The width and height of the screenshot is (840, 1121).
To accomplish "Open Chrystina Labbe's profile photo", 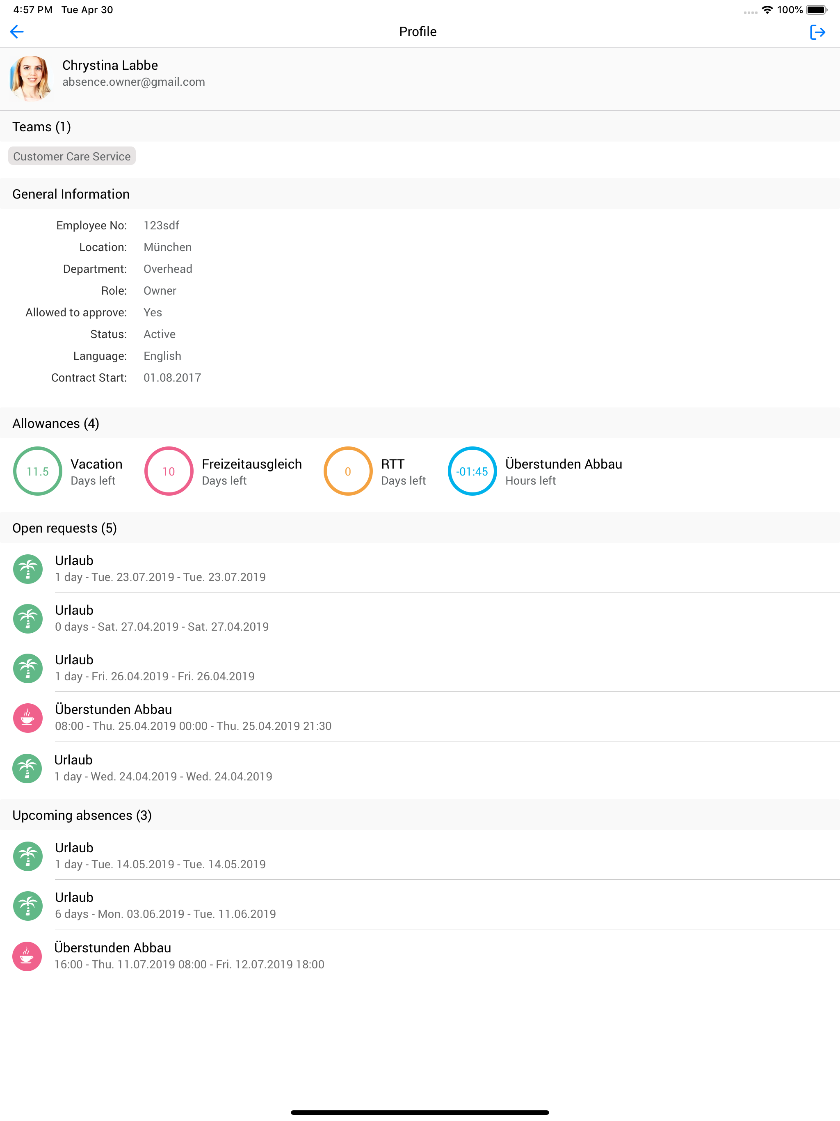I will click(x=30, y=78).
